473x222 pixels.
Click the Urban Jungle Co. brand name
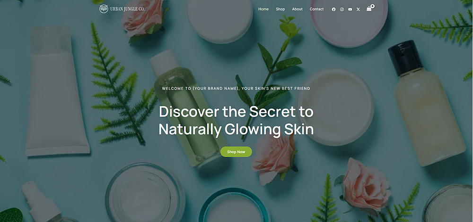click(127, 9)
